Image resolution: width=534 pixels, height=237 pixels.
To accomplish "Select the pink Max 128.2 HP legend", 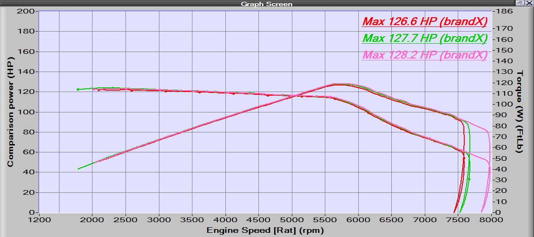I will [x=424, y=55].
